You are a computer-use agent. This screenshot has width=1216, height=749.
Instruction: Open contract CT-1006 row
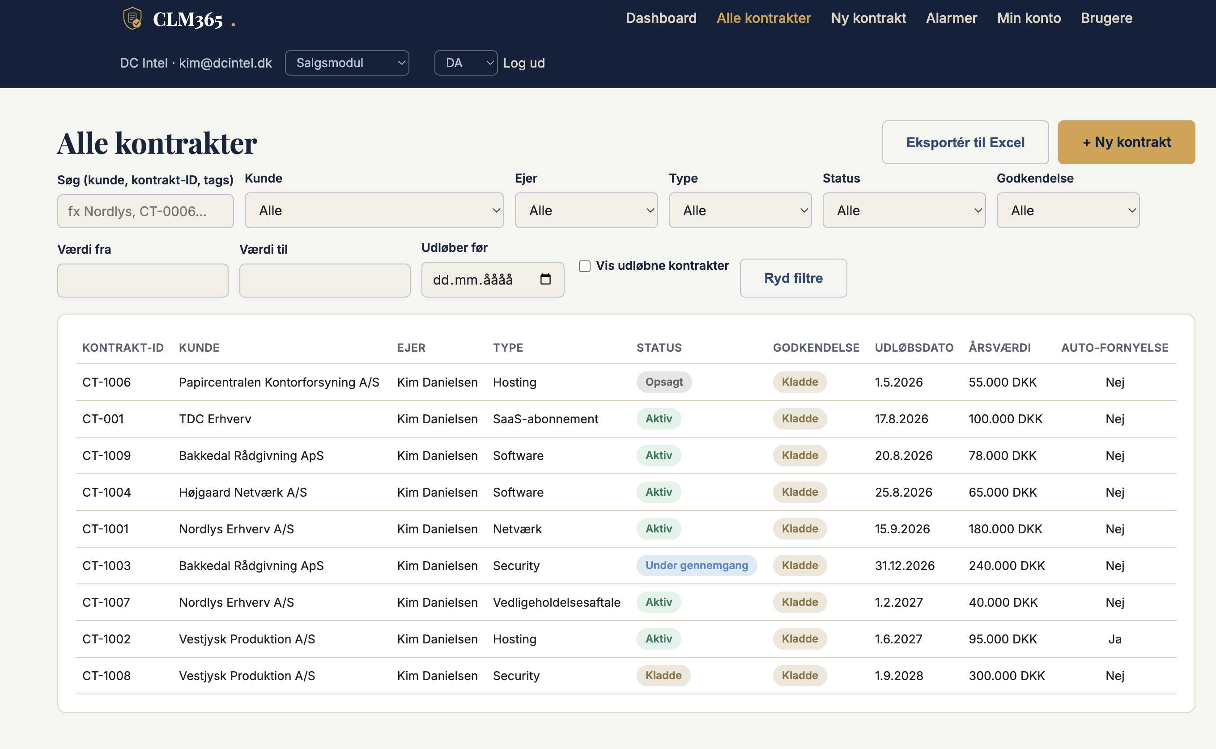[626, 382]
